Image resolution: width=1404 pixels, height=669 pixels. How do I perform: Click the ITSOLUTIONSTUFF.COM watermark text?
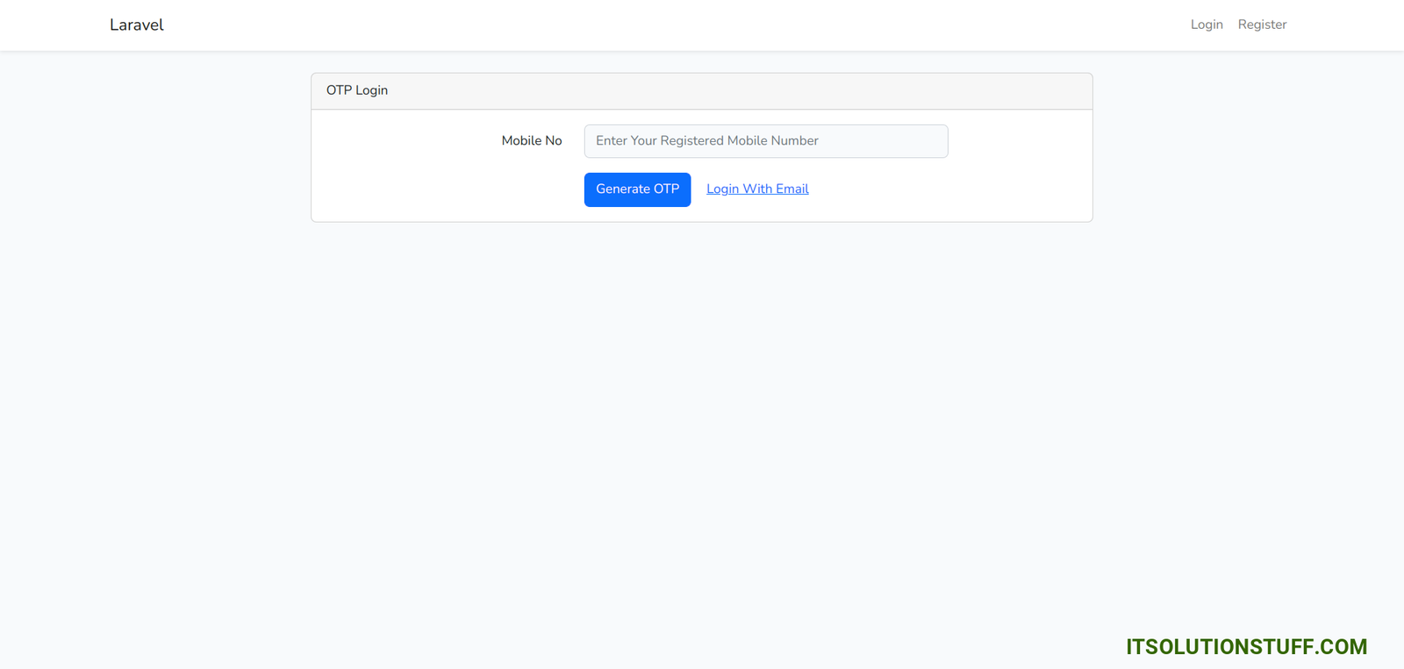point(1246,647)
